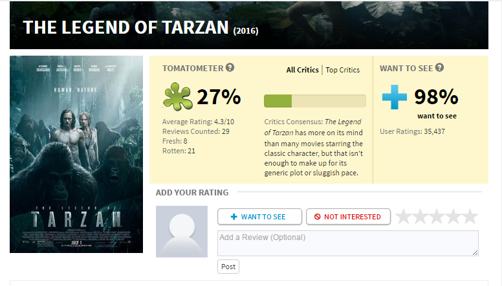502x286 pixels.
Task: Mark the movie as Want To See
Action: click(259, 217)
